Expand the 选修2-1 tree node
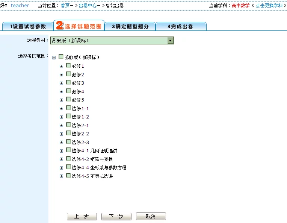 62,126
